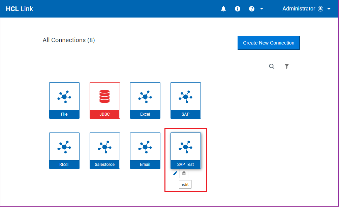The height and width of the screenshot is (207, 339).
Task: Open the connections search magnifier
Action: 272,66
